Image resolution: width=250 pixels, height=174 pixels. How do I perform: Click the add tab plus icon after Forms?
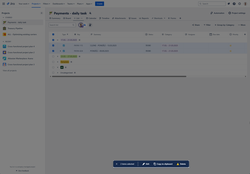[x=180, y=18]
